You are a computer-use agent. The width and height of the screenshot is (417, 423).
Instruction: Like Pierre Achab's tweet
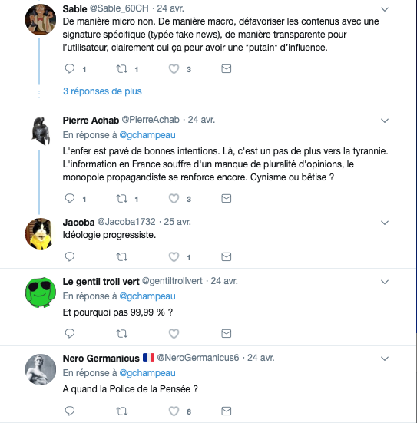174,199
